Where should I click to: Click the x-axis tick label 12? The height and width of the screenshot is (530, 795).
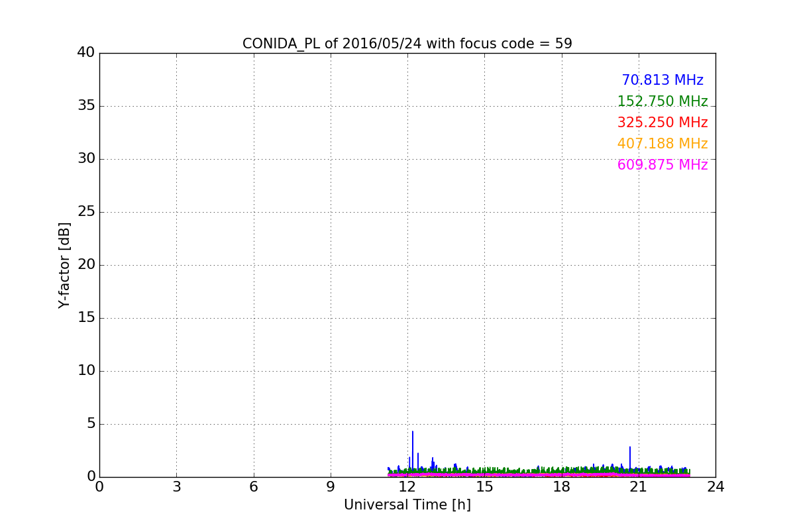point(407,487)
